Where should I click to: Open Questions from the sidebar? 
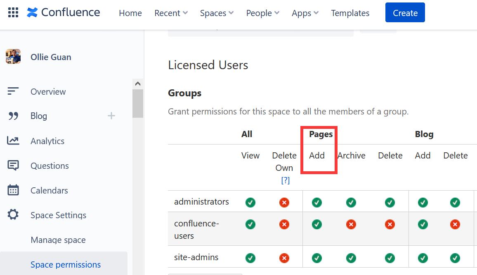49,165
